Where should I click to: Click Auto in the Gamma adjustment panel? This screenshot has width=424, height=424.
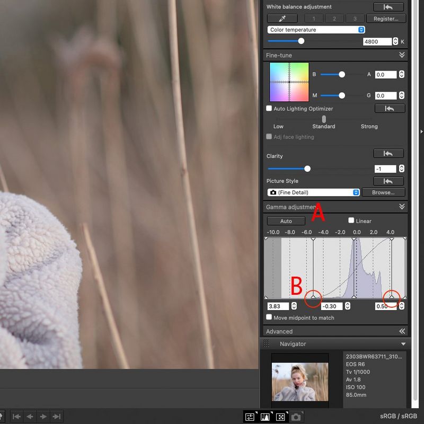[286, 220]
